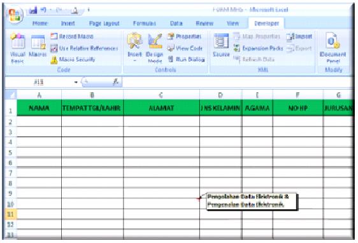Click the NO HP header cell

297,108
